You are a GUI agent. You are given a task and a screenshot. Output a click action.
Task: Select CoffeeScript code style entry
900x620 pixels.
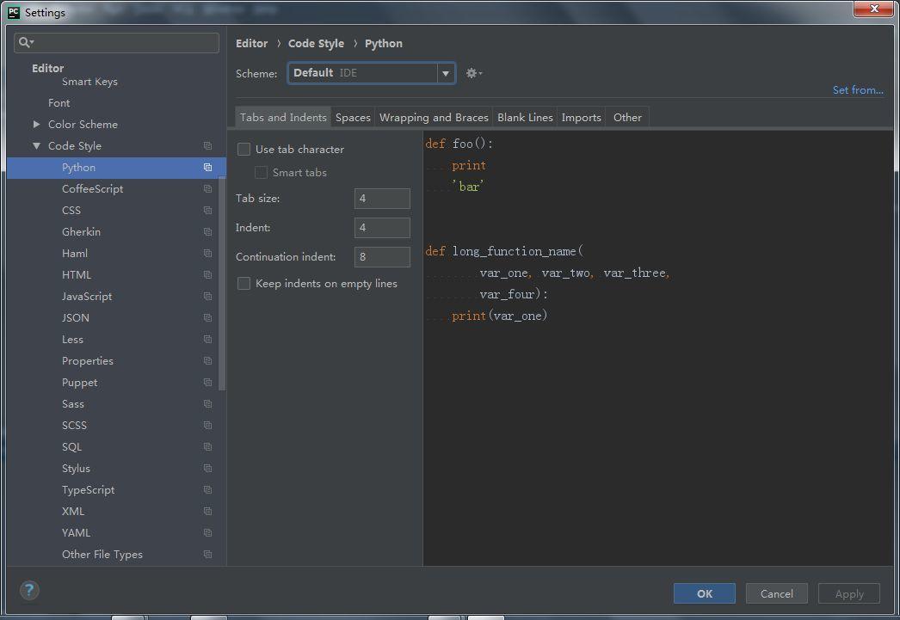click(92, 189)
